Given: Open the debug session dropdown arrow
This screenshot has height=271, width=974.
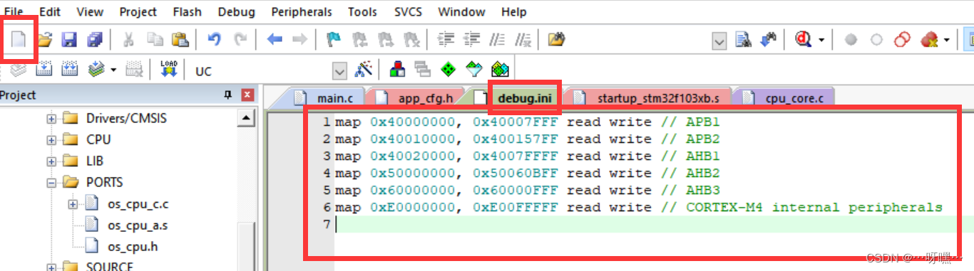Looking at the screenshot, I should point(821,40).
